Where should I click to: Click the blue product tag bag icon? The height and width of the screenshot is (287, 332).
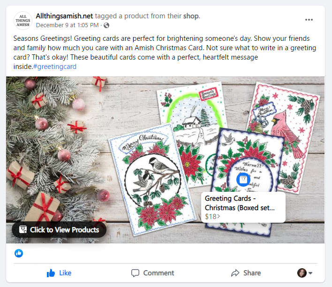pos(243,180)
